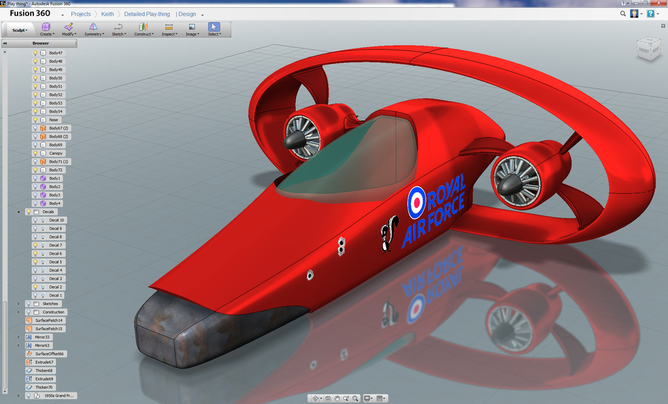668x404 pixels.
Task: Expand the Mirror33 node
Action: [x=18, y=337]
